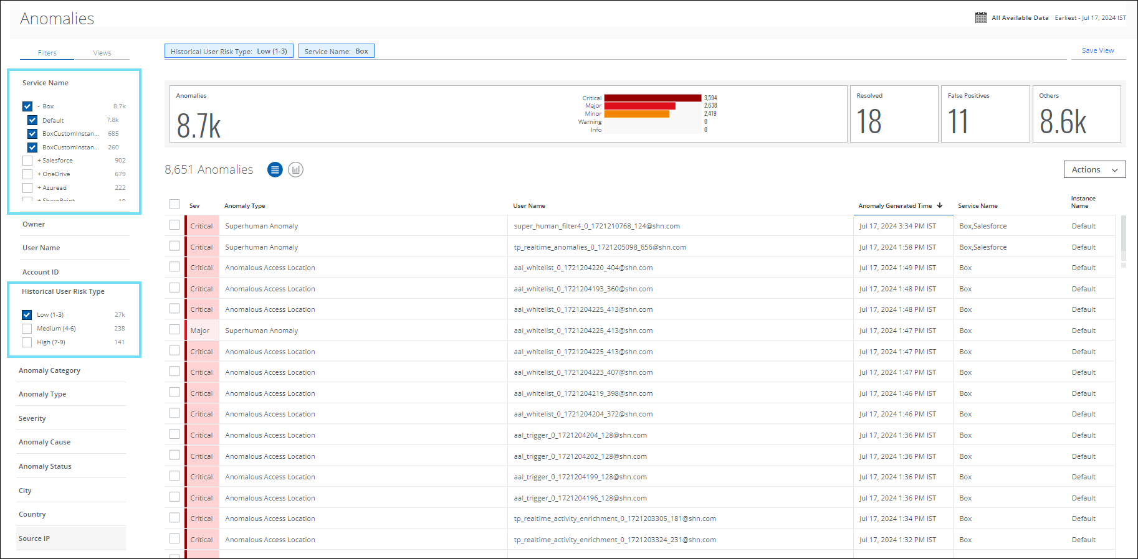The width and height of the screenshot is (1138, 559).
Task: Click the Critical severity red bar
Action: click(653, 98)
